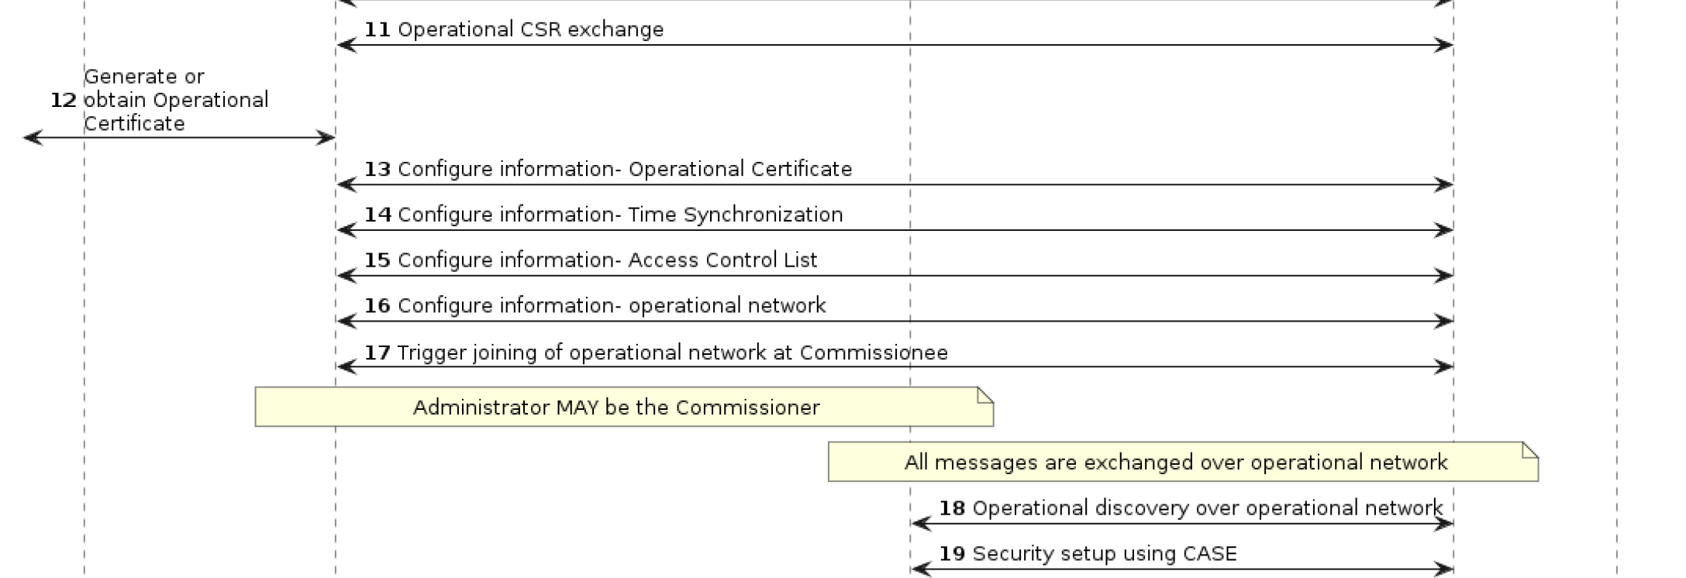Click 'Operational discovery over operational network' label
The image size is (1686, 578).
(x=1206, y=508)
